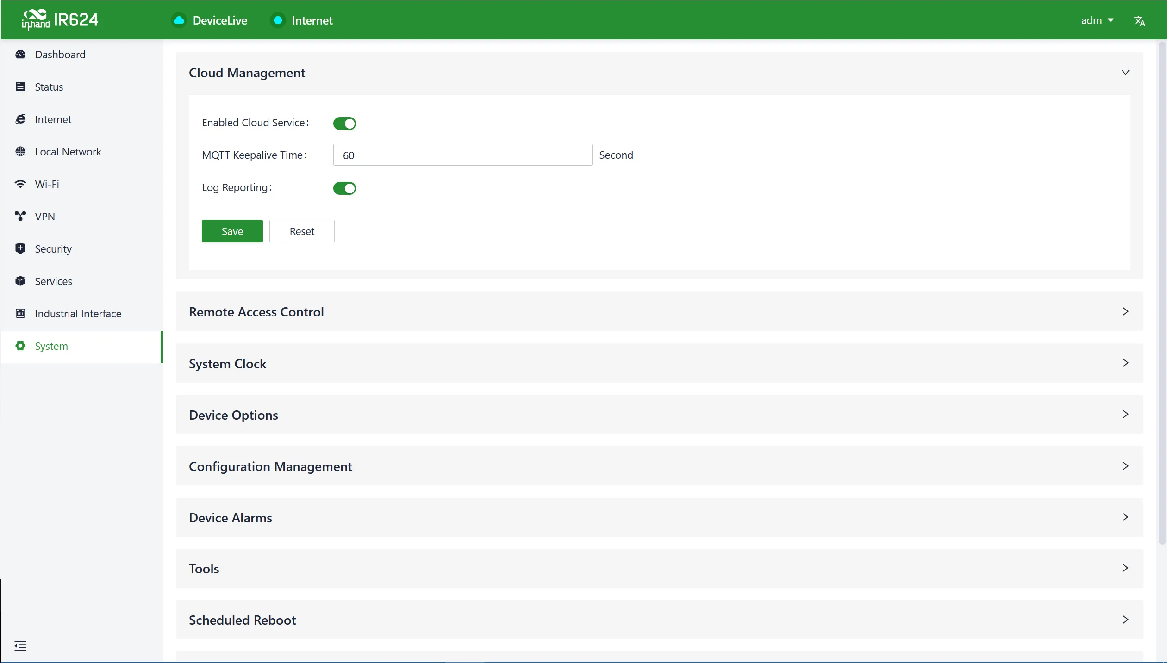Toggle the Enabled Cloud Service switch
This screenshot has width=1167, height=663.
pyautogui.click(x=344, y=124)
